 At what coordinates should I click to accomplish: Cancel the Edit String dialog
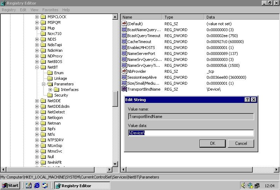point(241,143)
